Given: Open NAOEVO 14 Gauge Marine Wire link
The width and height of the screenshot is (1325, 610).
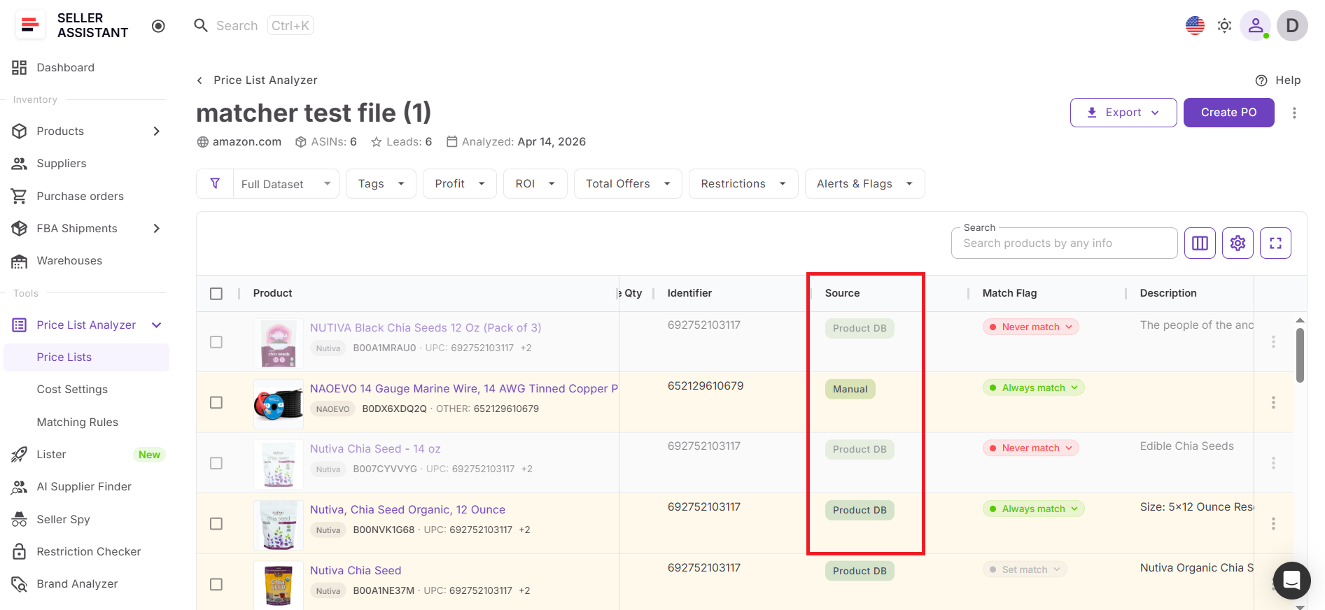Looking at the screenshot, I should (464, 389).
